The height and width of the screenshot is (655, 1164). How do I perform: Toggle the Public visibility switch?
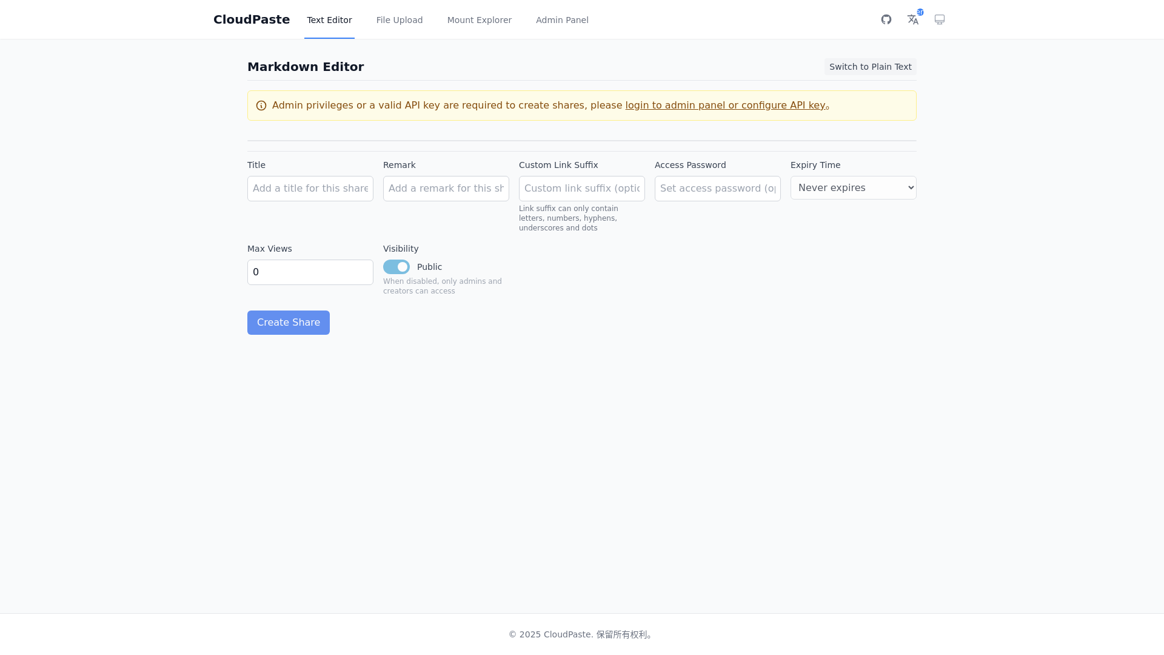pos(396,267)
